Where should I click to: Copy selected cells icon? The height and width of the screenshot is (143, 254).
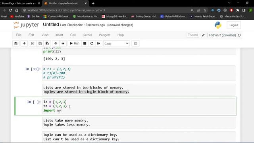[40, 43]
